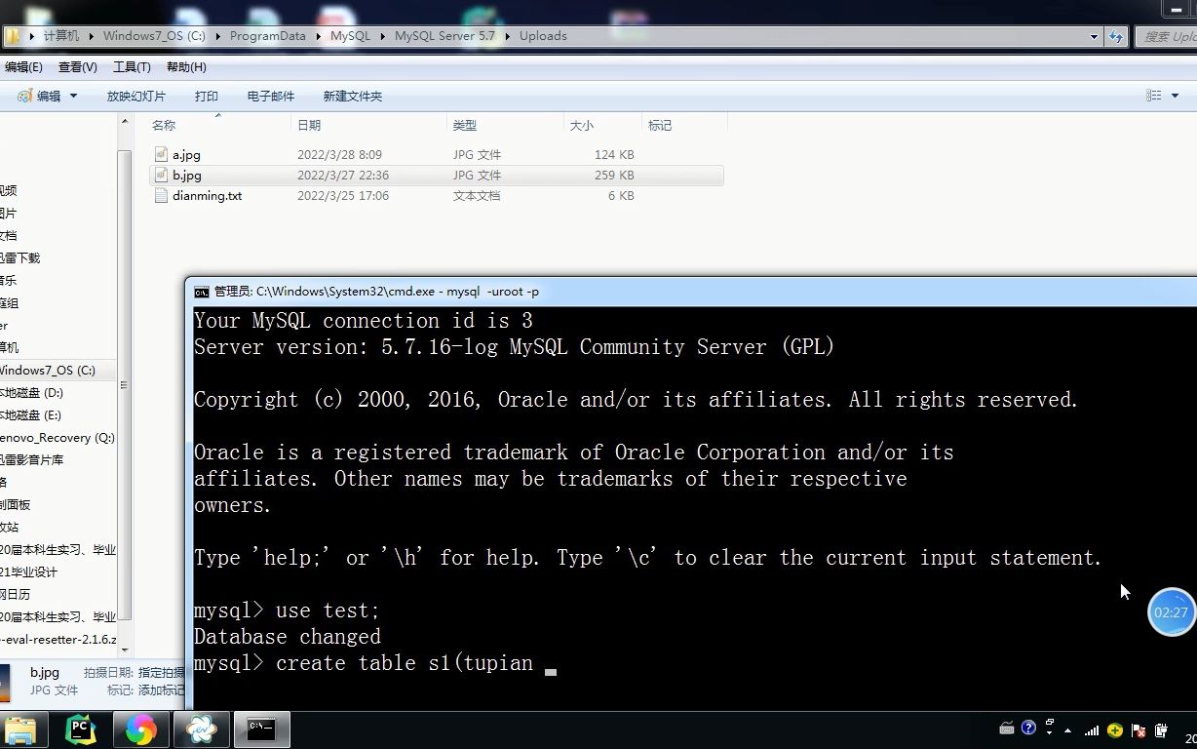Show hidden tray icons arrow
The height and width of the screenshot is (749, 1197).
tap(1068, 729)
